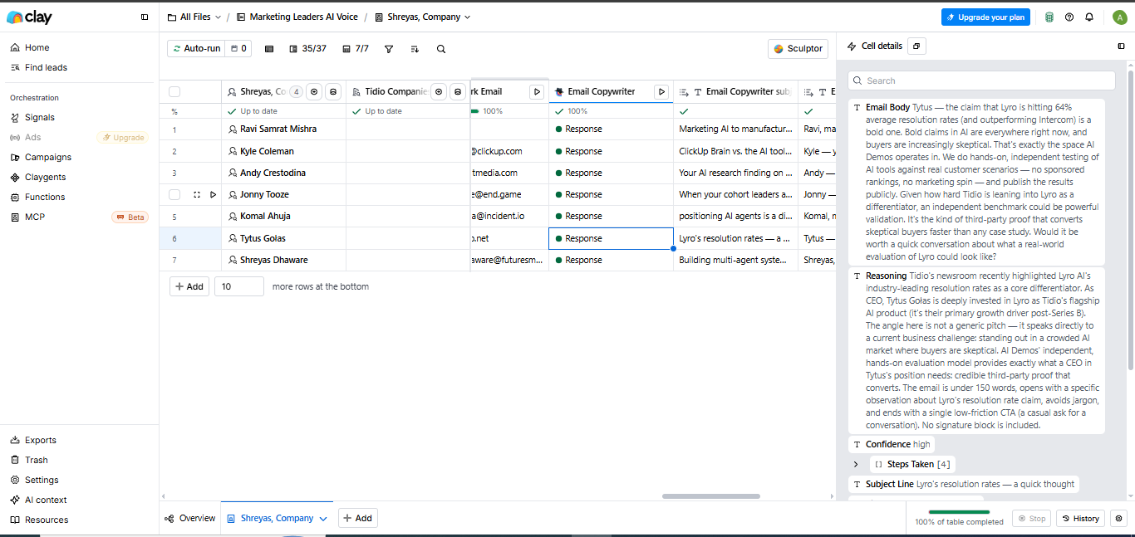Click the Cell details vertical scrollbar
Viewport: 1135px width, 537px height.
coord(1130,220)
